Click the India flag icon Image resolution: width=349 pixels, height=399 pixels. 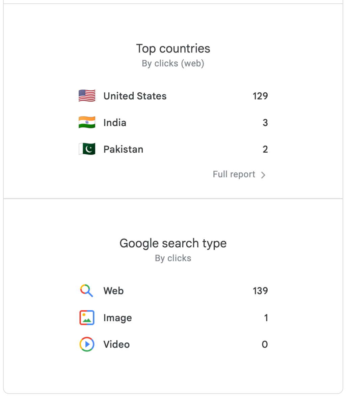(87, 123)
